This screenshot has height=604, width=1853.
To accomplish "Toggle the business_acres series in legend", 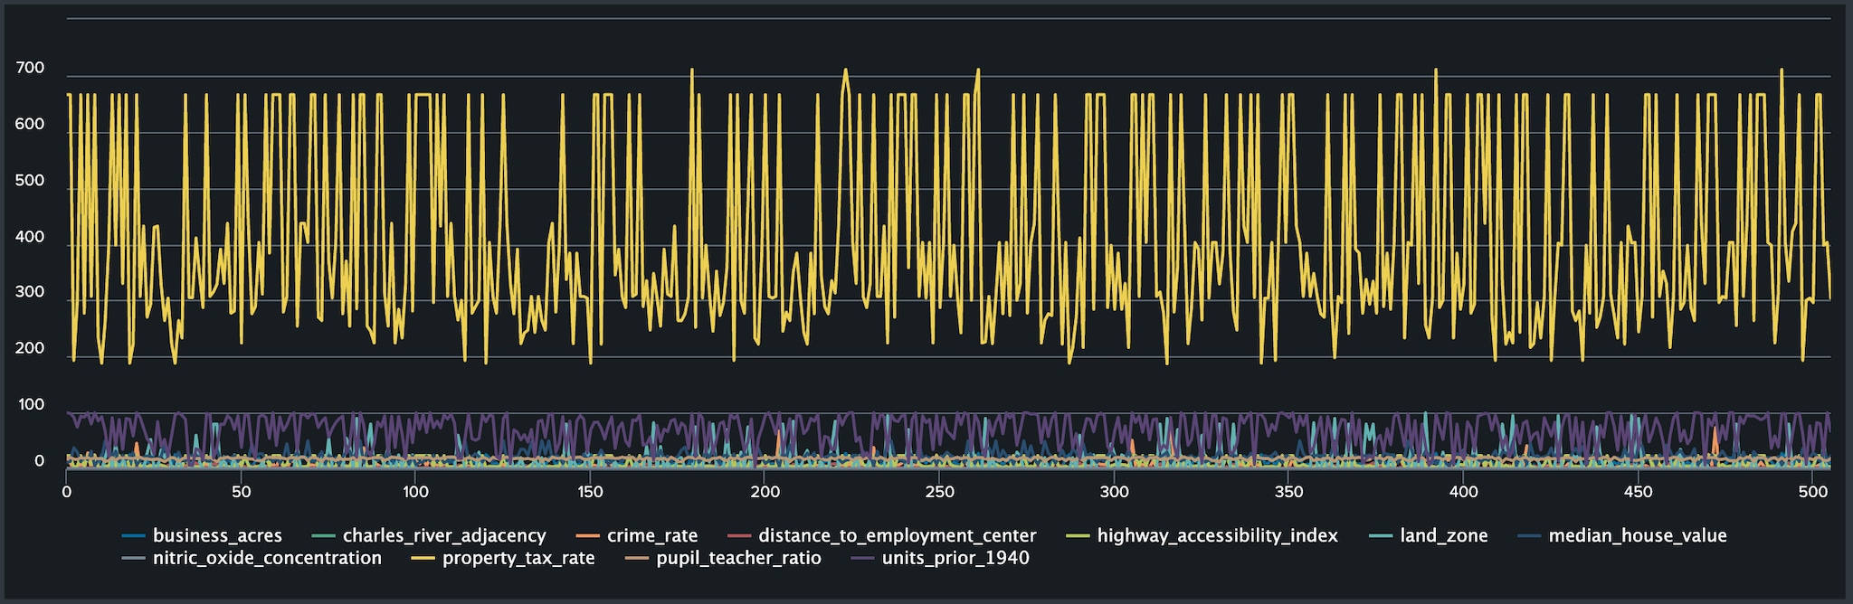I will pyautogui.click(x=217, y=536).
